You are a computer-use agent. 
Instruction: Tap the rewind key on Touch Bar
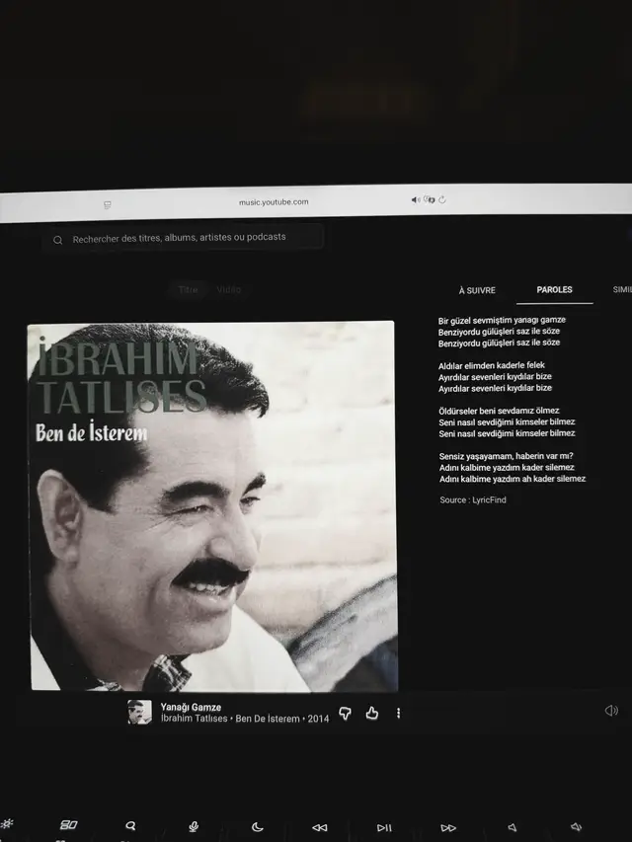[320, 827]
